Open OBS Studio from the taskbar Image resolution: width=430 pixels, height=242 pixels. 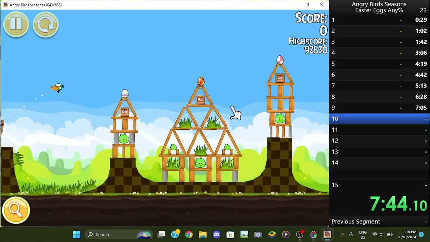click(300, 235)
